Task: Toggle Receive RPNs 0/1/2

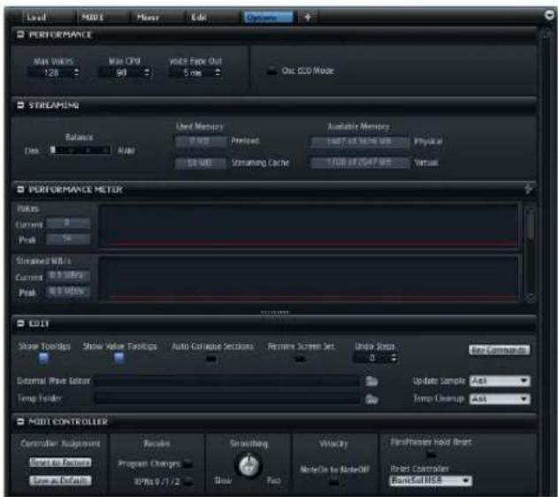Action: 187,482
